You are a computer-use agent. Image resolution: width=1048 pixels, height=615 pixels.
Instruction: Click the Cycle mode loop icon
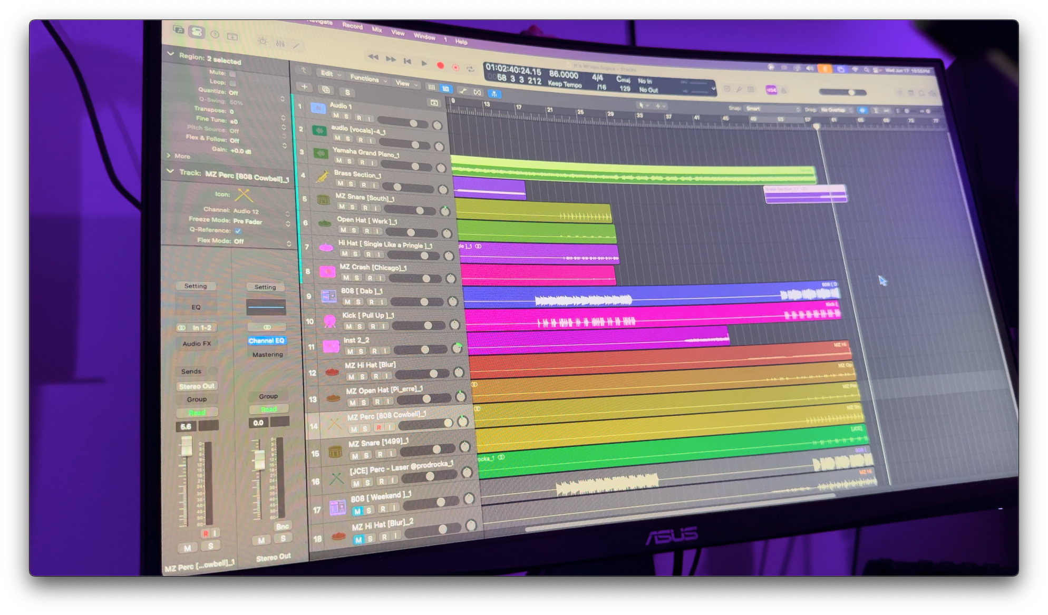pyautogui.click(x=470, y=69)
